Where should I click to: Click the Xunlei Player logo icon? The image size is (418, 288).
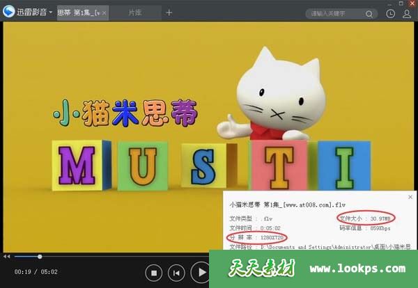pos(10,13)
